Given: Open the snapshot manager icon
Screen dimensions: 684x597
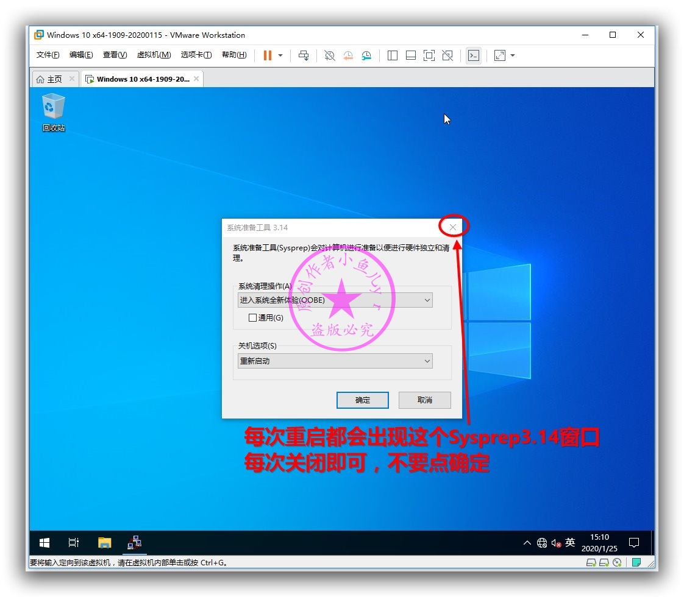Looking at the screenshot, I should click(x=366, y=55).
